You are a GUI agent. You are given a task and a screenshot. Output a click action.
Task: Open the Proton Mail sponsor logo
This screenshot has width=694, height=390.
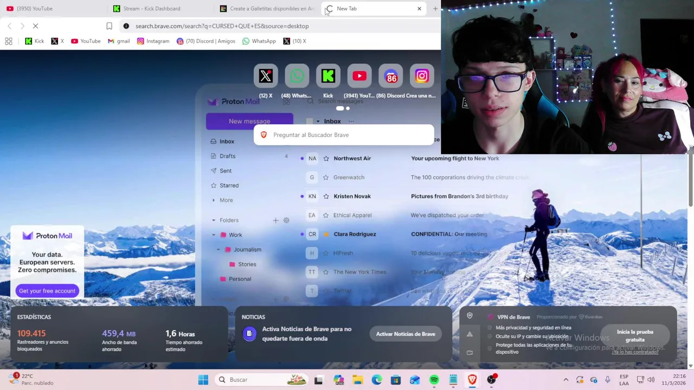47,236
